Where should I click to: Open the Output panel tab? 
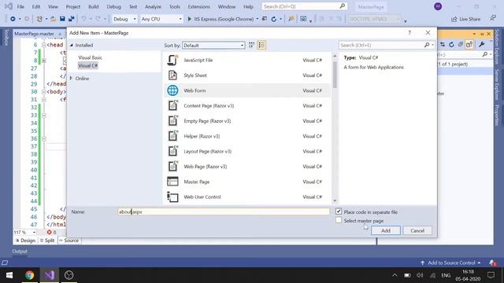pyautogui.click(x=20, y=252)
